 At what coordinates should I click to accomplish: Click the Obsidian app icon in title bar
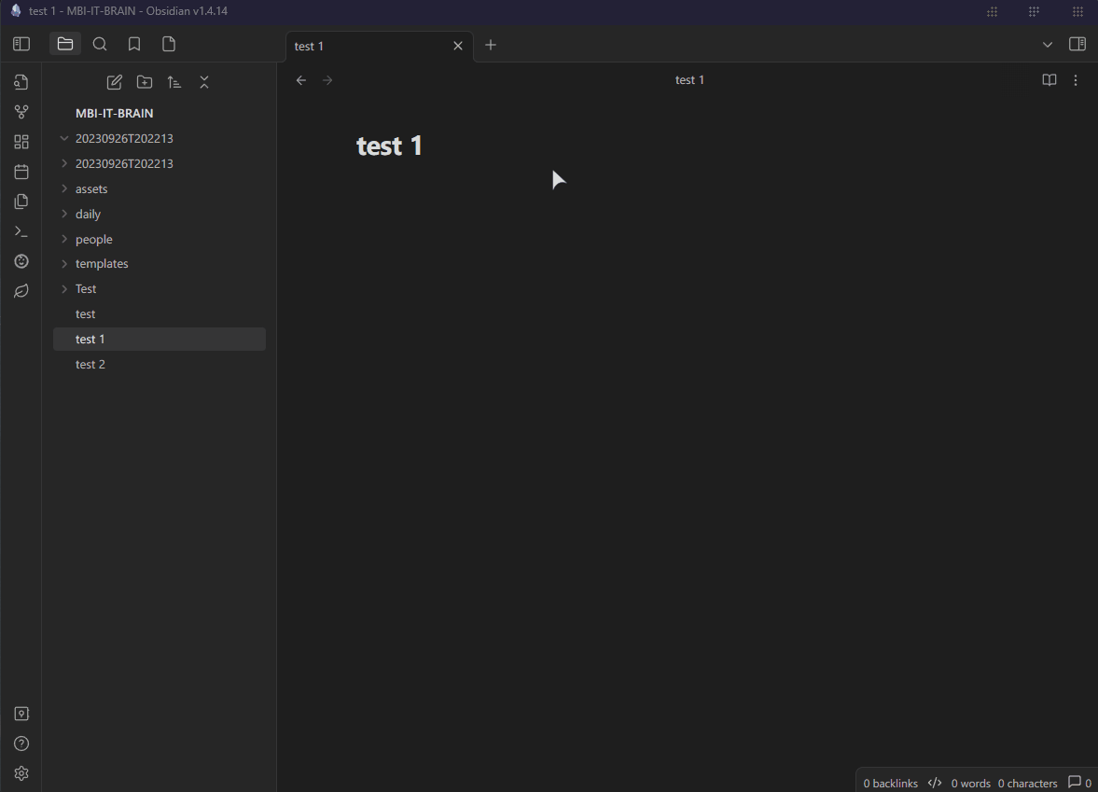[x=16, y=10]
